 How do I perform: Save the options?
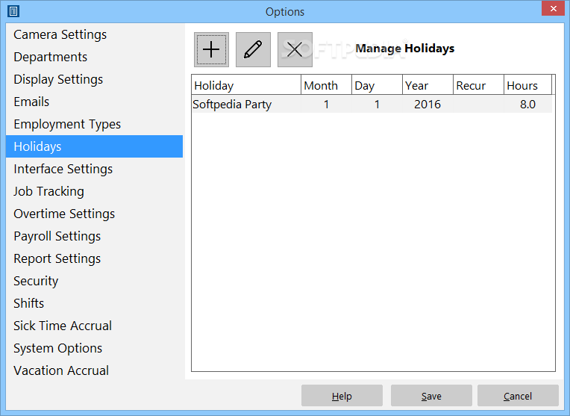(x=431, y=396)
